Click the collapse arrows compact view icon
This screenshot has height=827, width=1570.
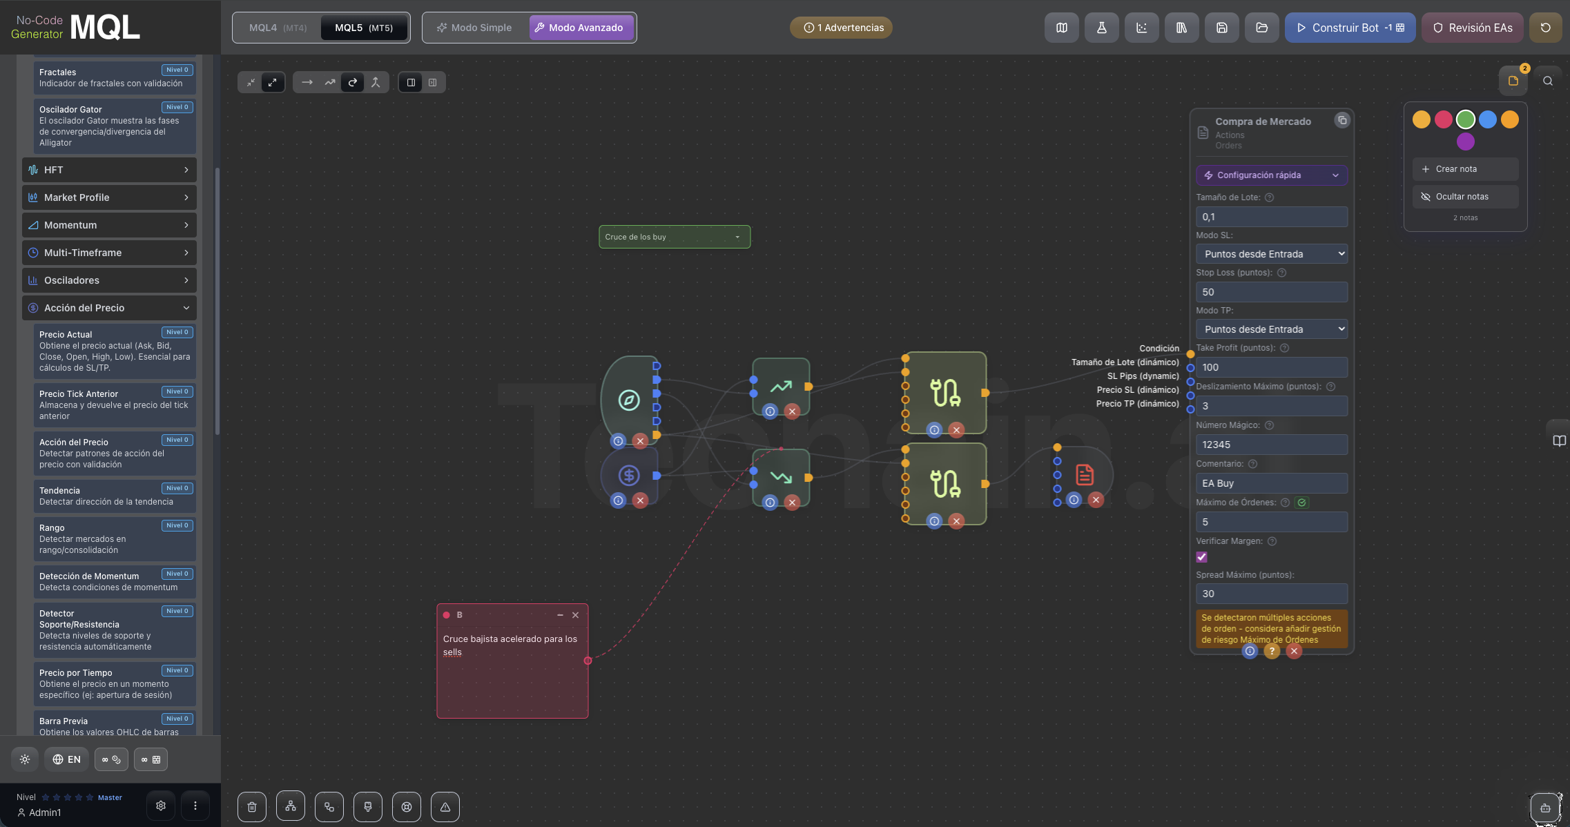tap(251, 82)
